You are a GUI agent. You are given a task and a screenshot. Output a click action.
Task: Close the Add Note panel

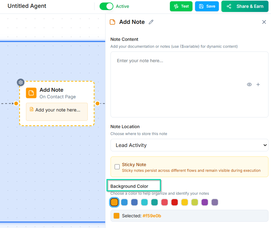coord(264,22)
